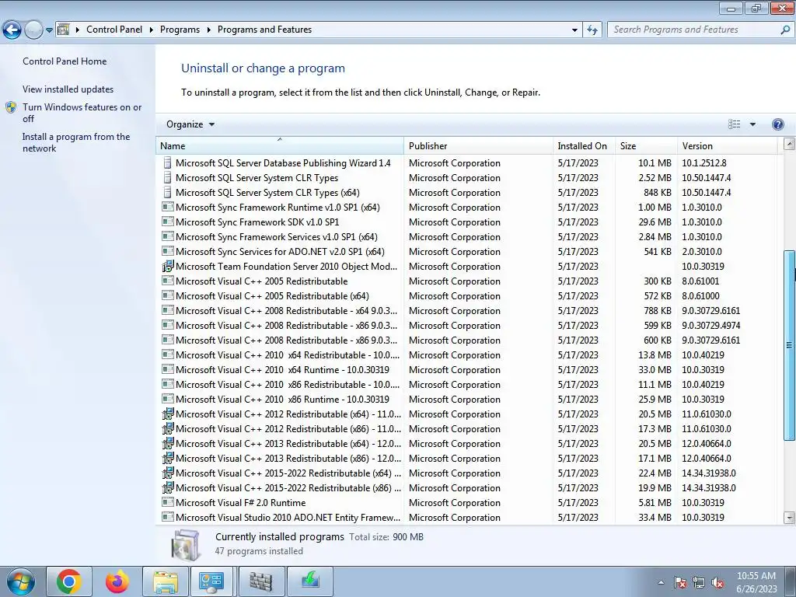Sort by the Version column header
The width and height of the screenshot is (796, 597).
pyautogui.click(x=727, y=145)
